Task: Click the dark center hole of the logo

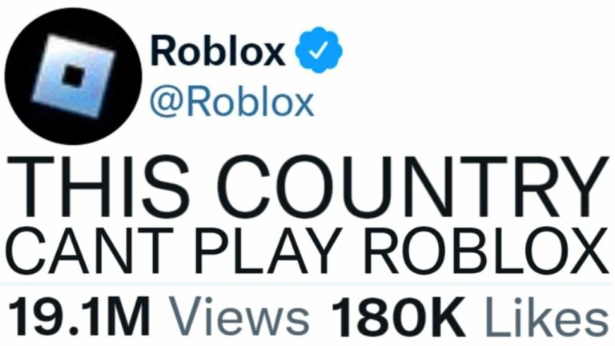Action: point(73,77)
